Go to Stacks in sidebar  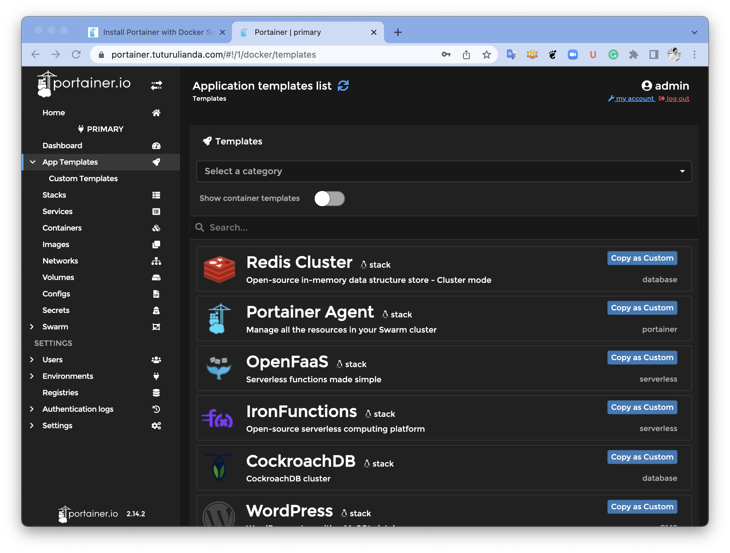pyautogui.click(x=54, y=195)
